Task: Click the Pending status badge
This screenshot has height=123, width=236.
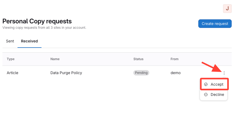Action: coord(141,73)
